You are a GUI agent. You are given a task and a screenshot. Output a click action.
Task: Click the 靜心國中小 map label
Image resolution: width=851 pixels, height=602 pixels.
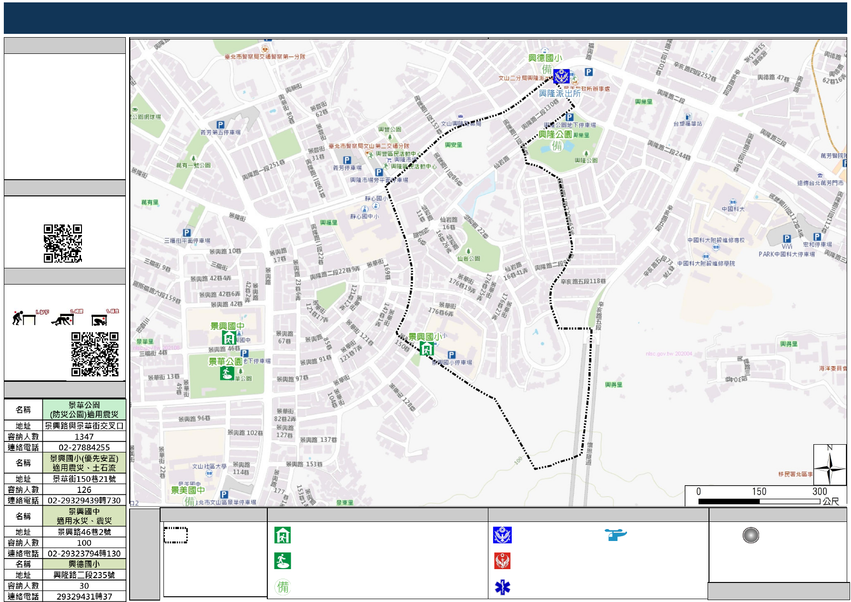pyautogui.click(x=365, y=216)
